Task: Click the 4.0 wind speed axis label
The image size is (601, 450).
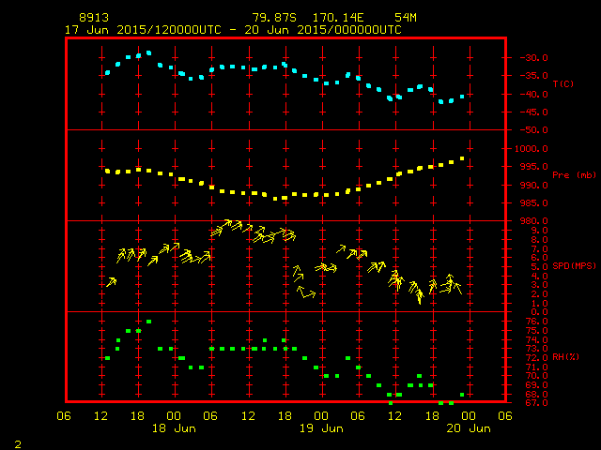Action: tap(539, 276)
